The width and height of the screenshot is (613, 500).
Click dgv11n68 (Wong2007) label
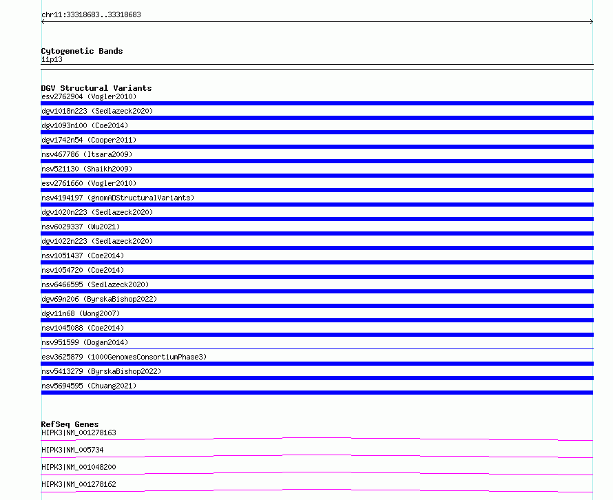point(81,313)
